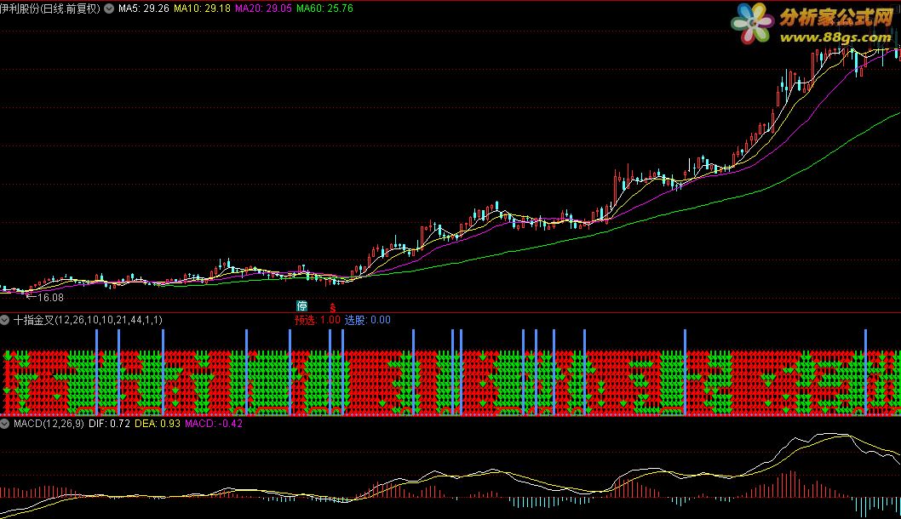901x519 pixels.
Task: Expand the 十指金叉 indicator menu arrow
Action: tap(4, 320)
